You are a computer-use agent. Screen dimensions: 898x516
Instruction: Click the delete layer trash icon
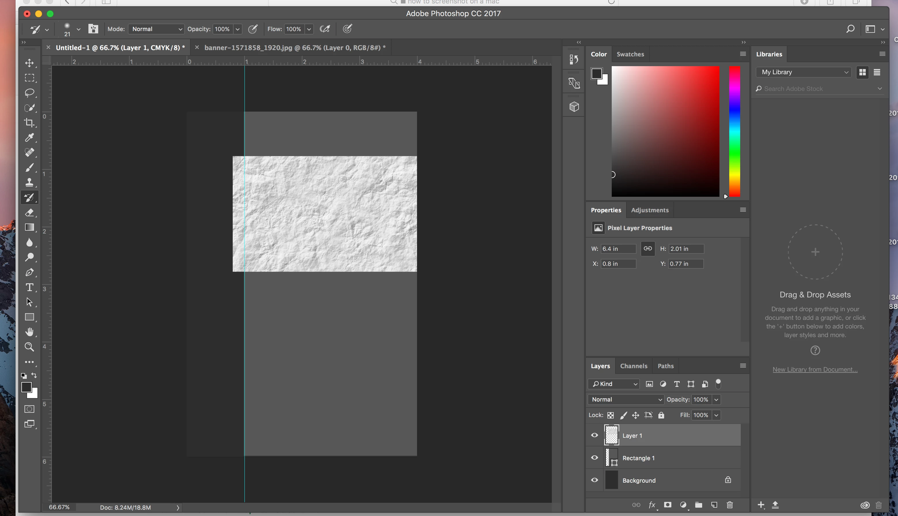pyautogui.click(x=730, y=505)
